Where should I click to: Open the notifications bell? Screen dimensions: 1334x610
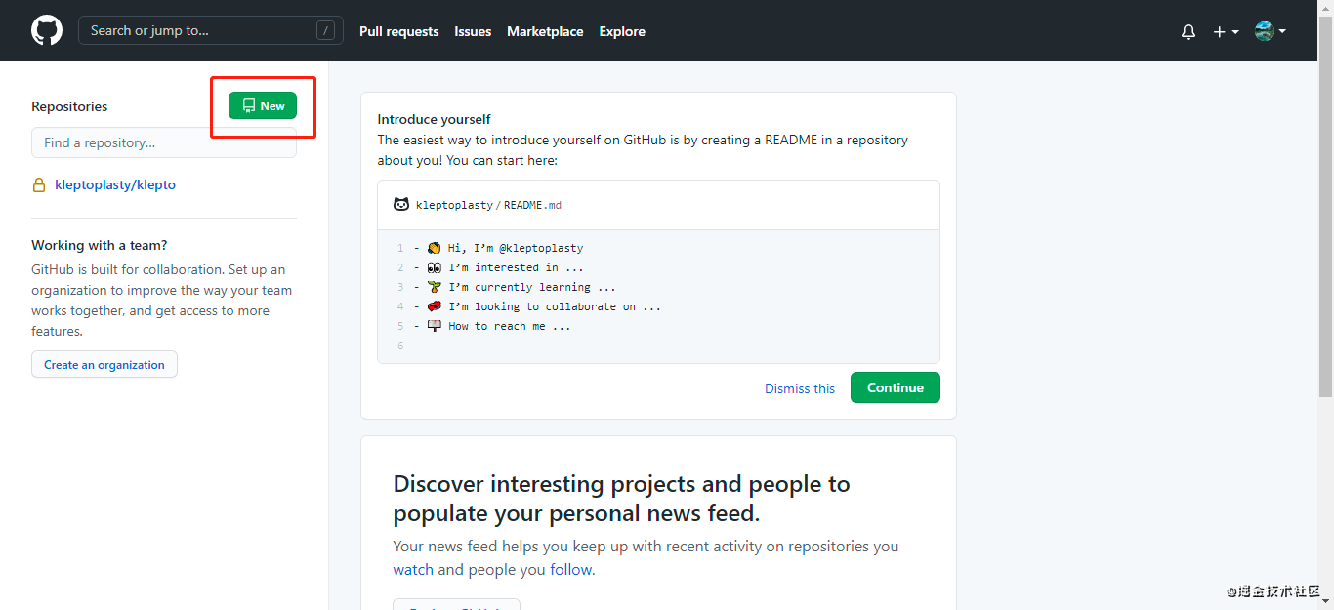[1188, 31]
